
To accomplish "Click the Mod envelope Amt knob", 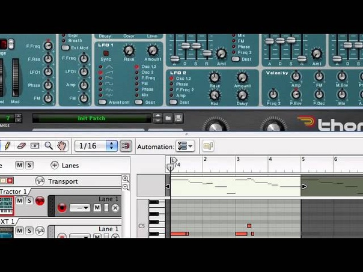I will tap(221, 53).
